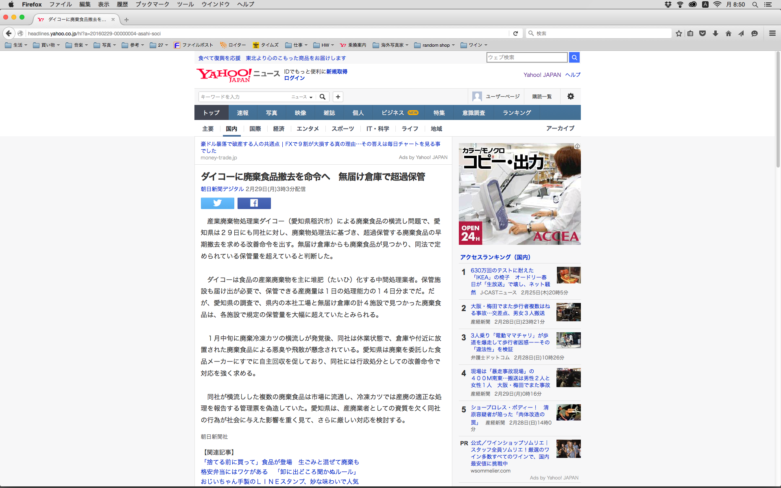Click the ログイン link
Image resolution: width=781 pixels, height=488 pixels.
click(x=294, y=78)
